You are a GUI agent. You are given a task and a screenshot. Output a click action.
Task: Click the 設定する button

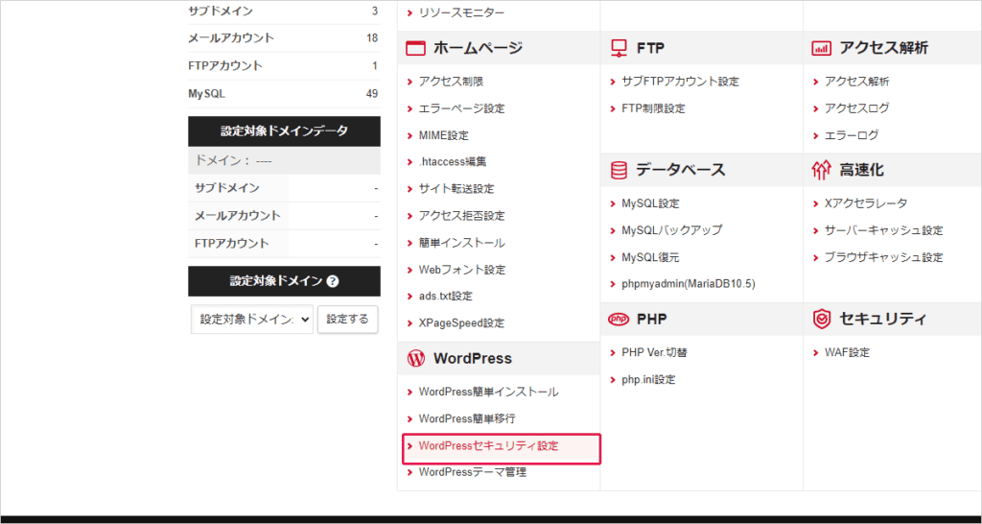pos(347,319)
